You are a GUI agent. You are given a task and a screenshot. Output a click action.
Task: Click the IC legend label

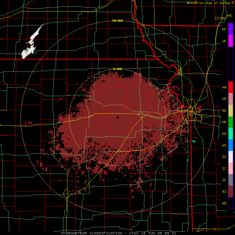tap(224, 169)
